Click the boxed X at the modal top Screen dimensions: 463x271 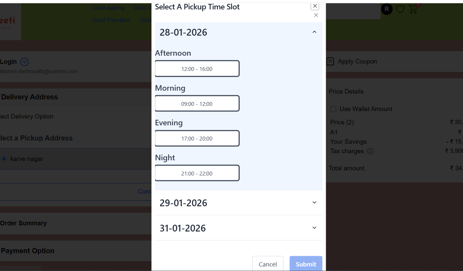(x=315, y=6)
